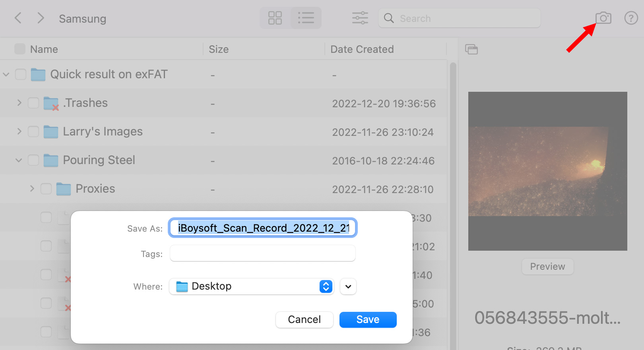Click the molten steel preview thumbnail
This screenshot has height=350, width=644.
[547, 171]
